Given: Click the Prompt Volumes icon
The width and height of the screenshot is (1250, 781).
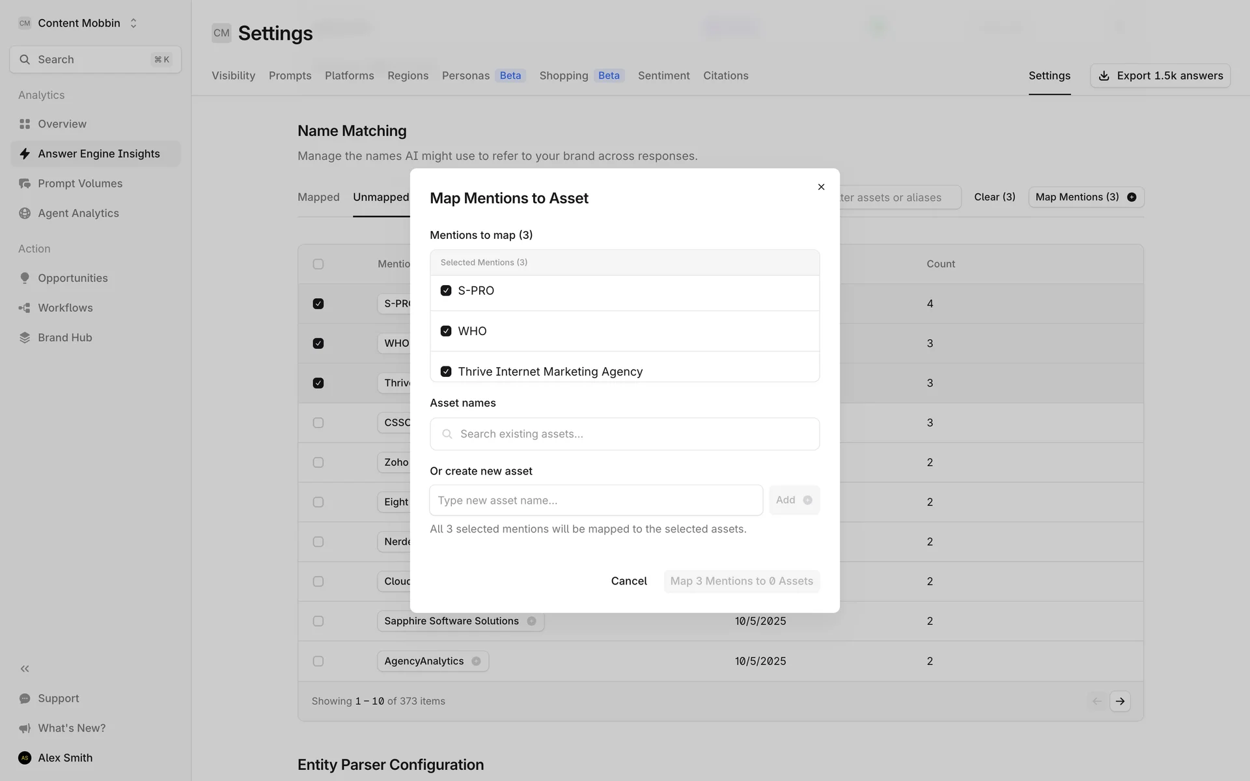Looking at the screenshot, I should (x=25, y=184).
